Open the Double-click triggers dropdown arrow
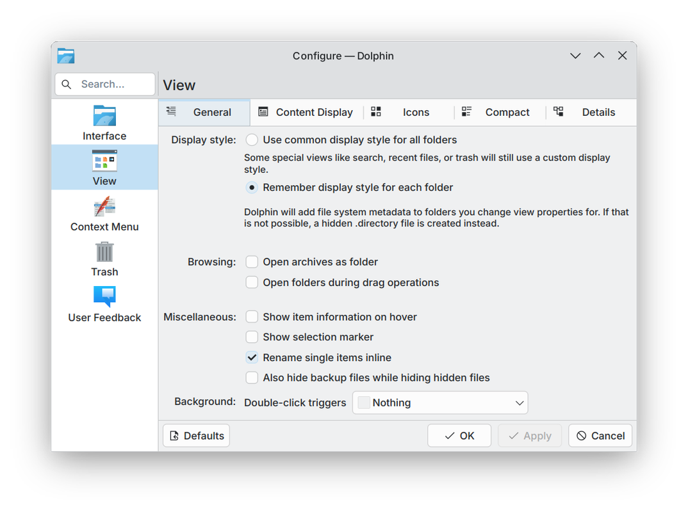The height and width of the screenshot is (512, 688). [x=520, y=403]
